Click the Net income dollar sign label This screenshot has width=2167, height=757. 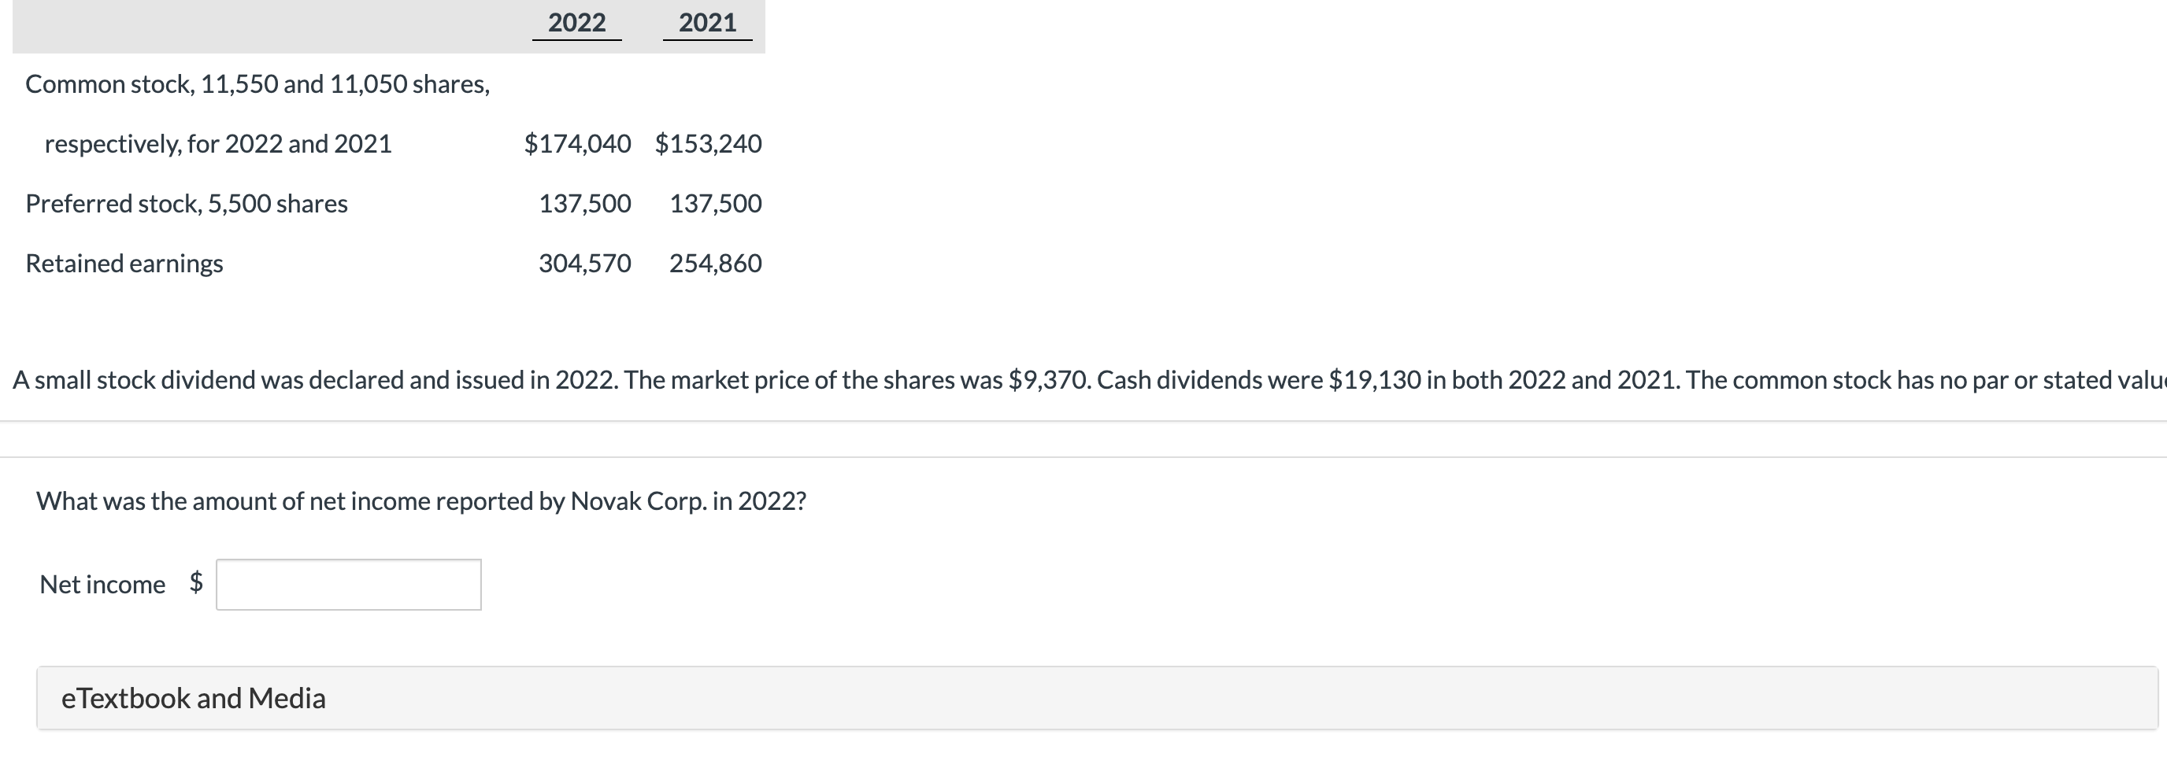coord(196,583)
